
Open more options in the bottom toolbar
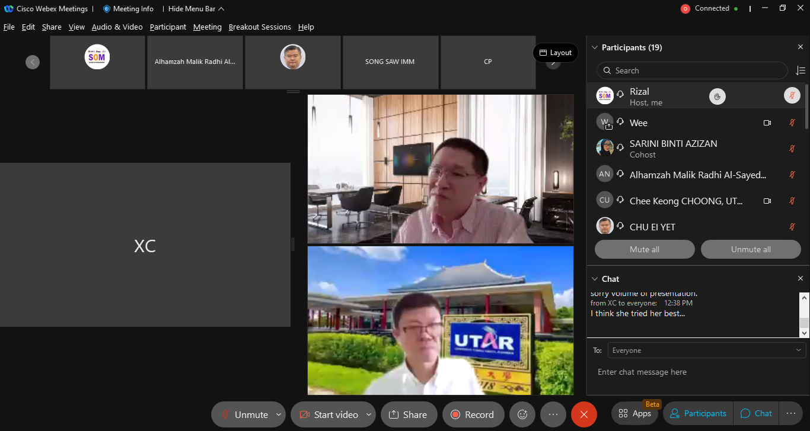(553, 414)
